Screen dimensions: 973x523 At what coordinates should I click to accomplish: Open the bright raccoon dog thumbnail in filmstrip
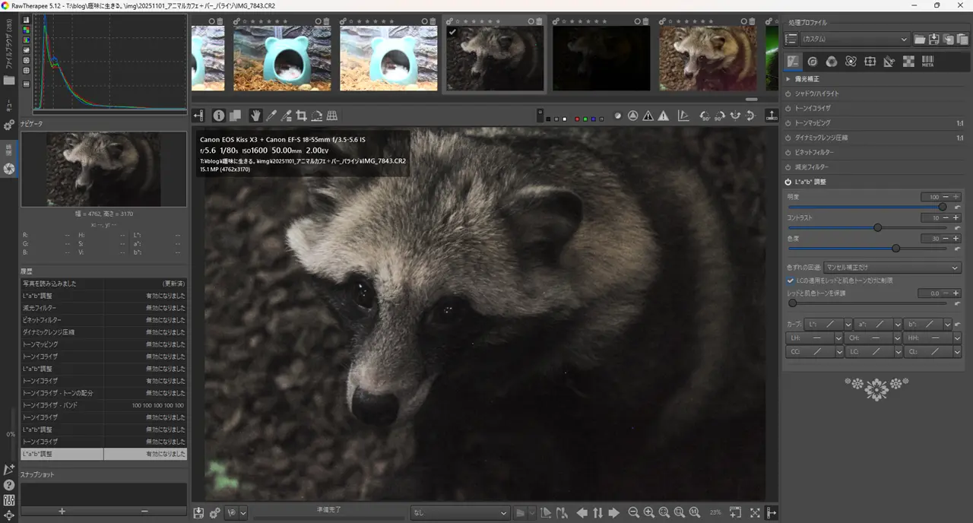point(707,59)
